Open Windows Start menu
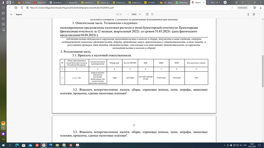264x148 pixels. tap(3, 145)
